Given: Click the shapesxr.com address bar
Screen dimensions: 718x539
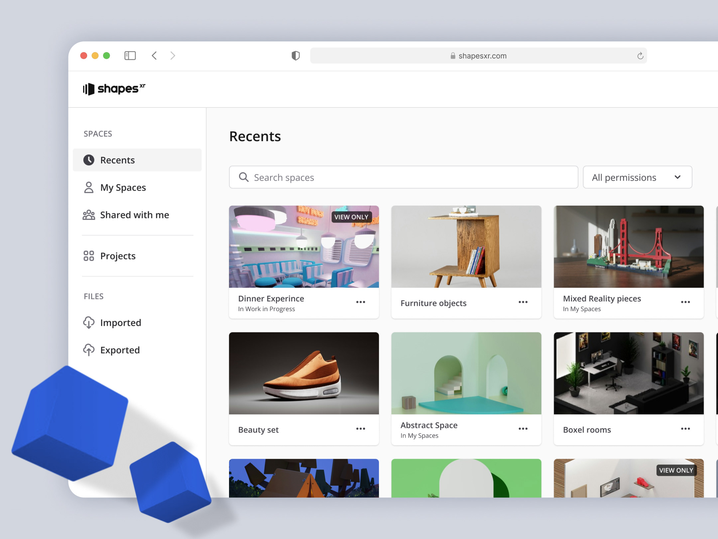Looking at the screenshot, I should [478, 56].
